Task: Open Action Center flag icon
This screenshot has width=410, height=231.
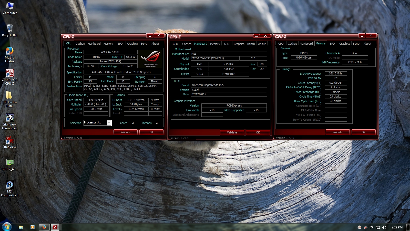Action: point(372,227)
